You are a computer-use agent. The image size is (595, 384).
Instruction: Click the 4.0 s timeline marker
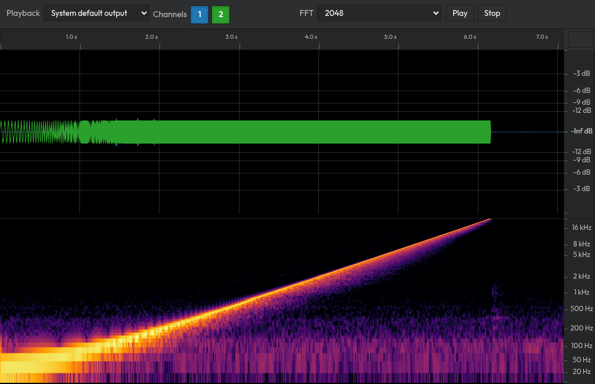tap(311, 37)
